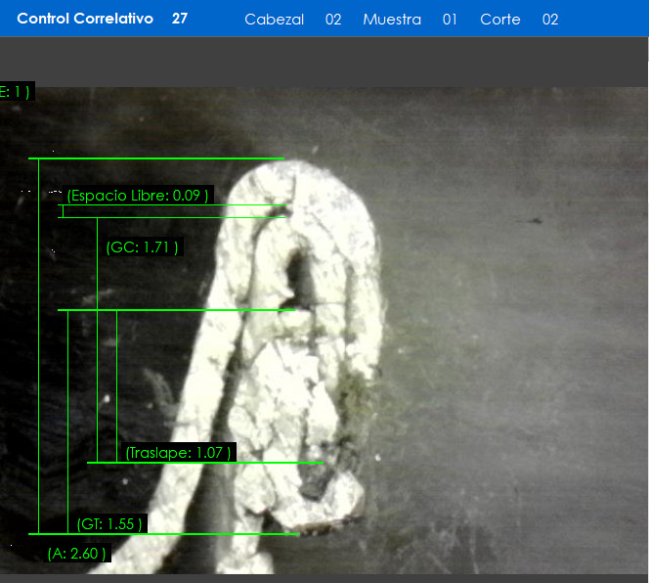Viewport: 649px width, 583px height.
Task: Click the Espacio Libre 0.09 measurement label
Action: click(138, 196)
